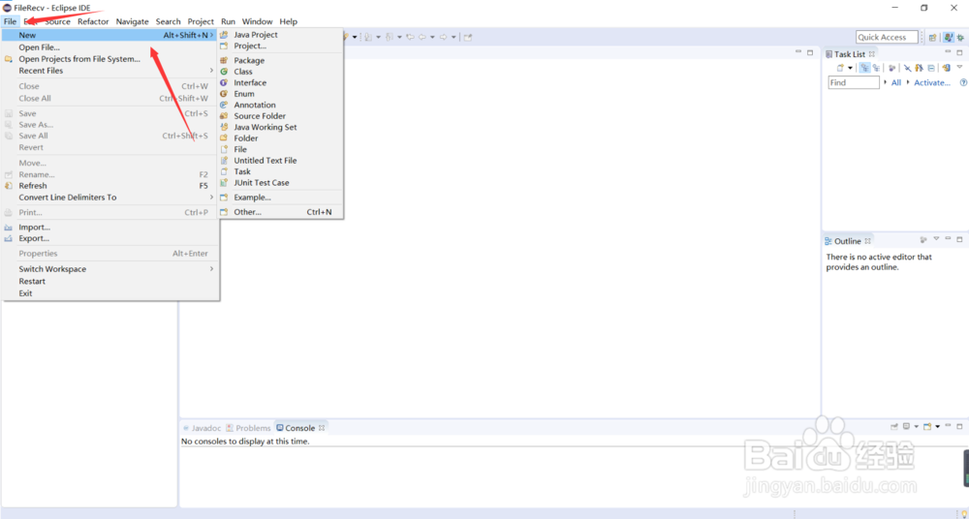The height and width of the screenshot is (519, 969).
Task: Choose Interface from the New submenu
Action: click(281, 83)
